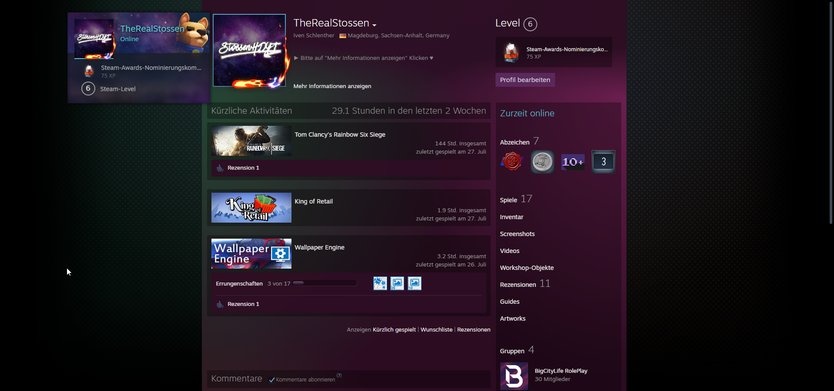Screen dimensions: 834x391
Task: Open the Wunschliste link
Action: coord(436,330)
